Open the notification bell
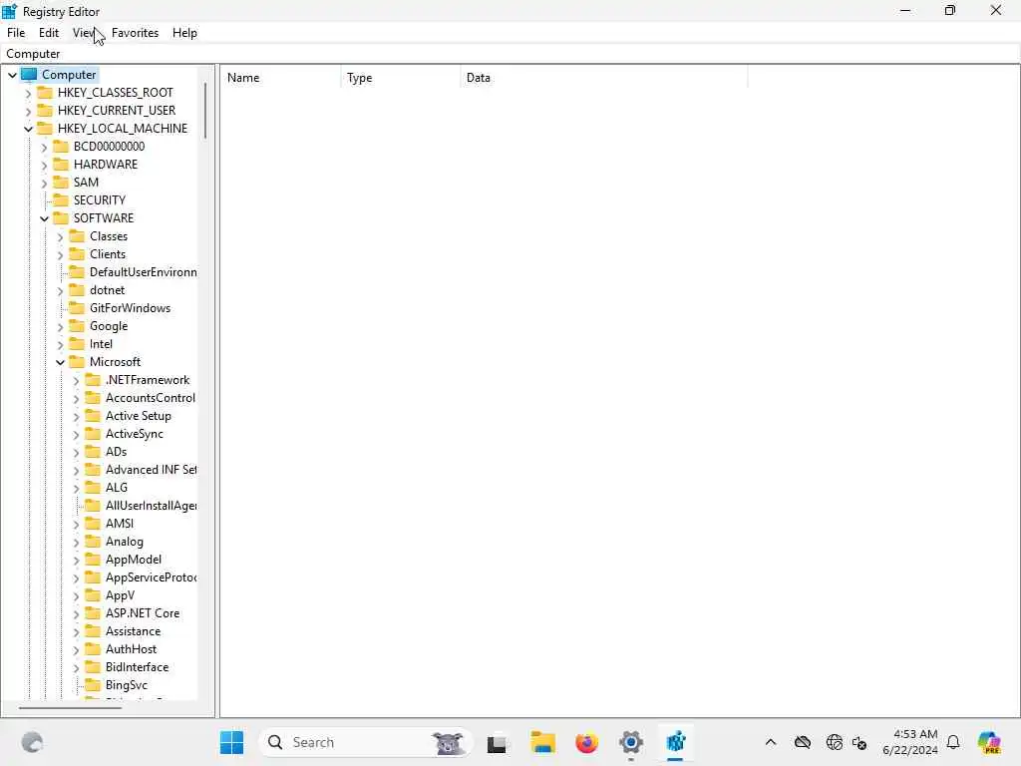1021x766 pixels. (x=953, y=742)
